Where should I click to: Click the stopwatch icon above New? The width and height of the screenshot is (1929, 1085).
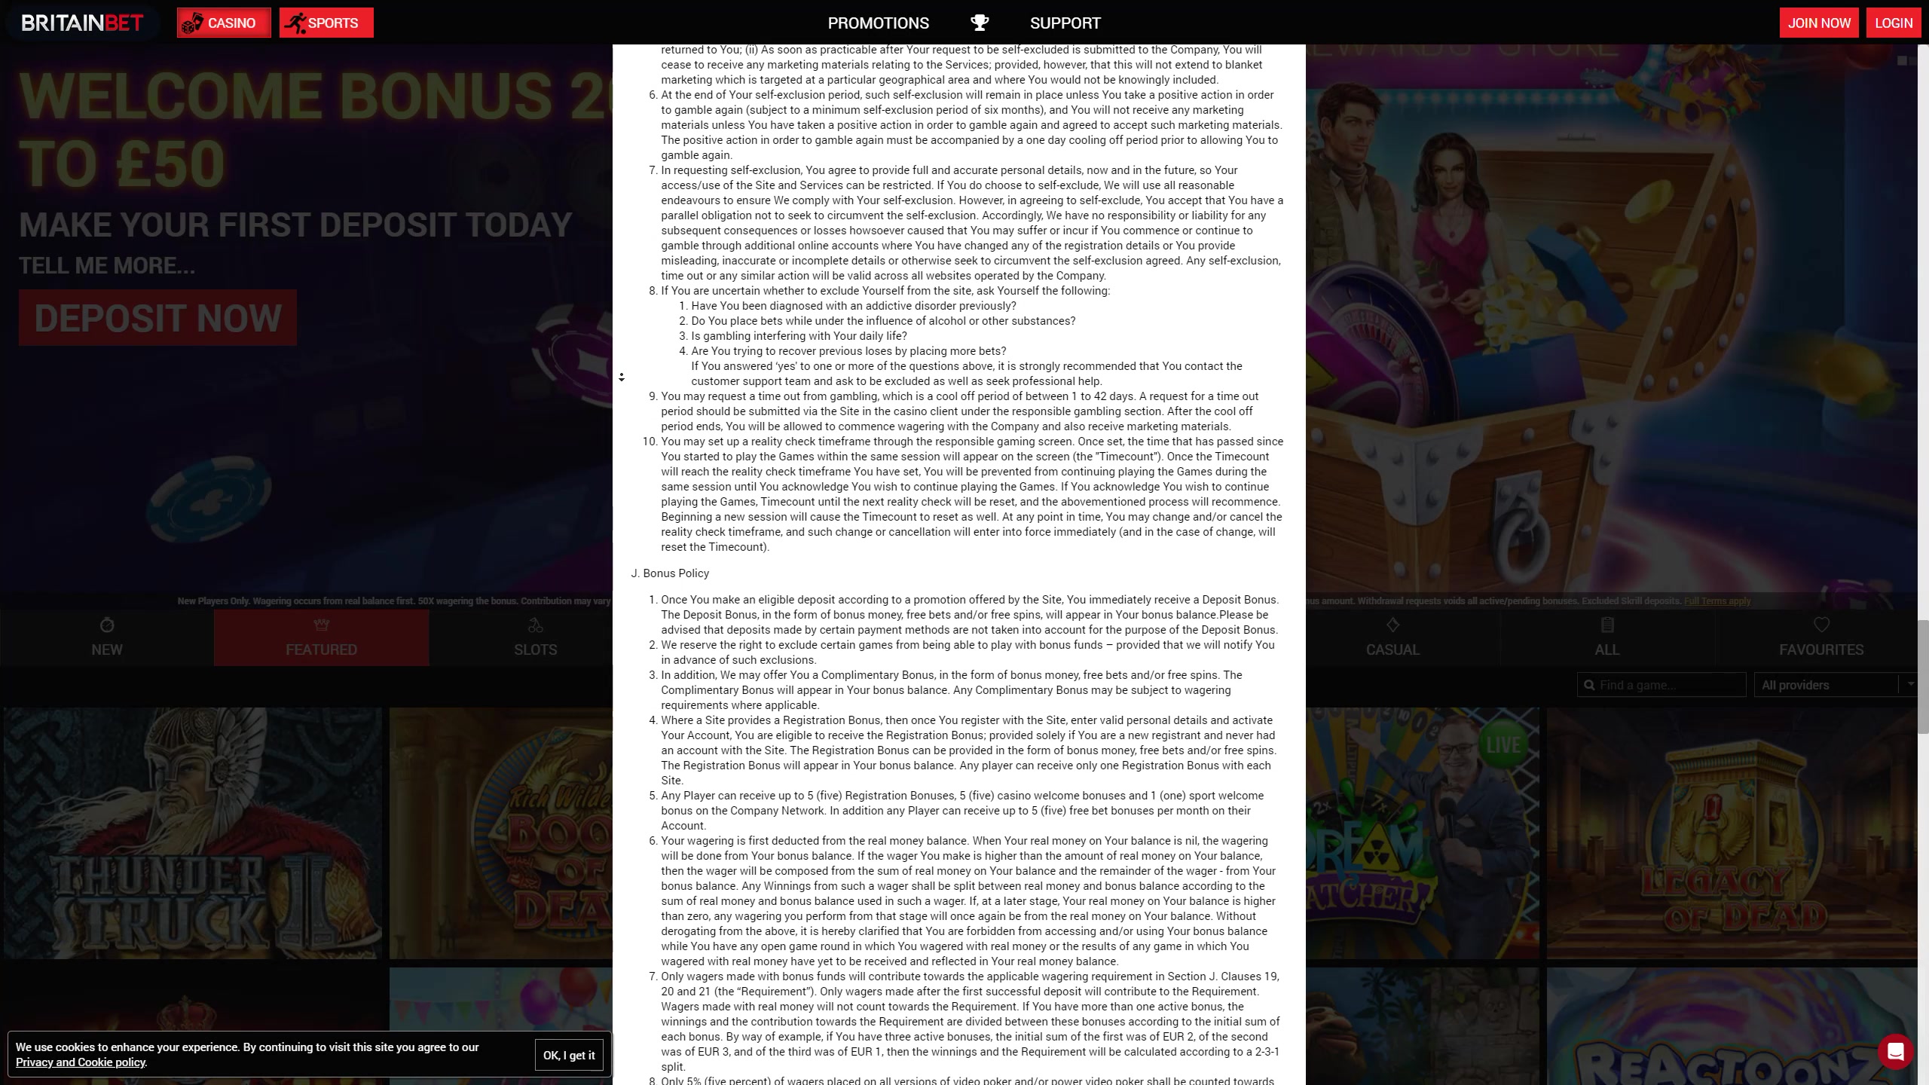(106, 625)
